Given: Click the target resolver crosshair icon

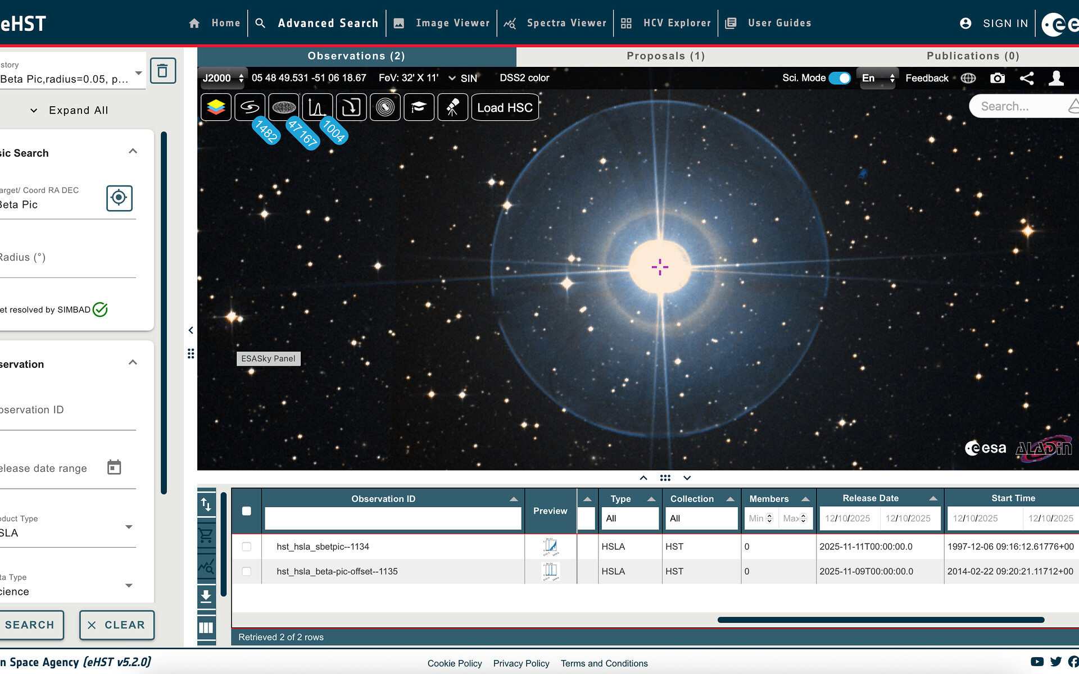Looking at the screenshot, I should [119, 198].
